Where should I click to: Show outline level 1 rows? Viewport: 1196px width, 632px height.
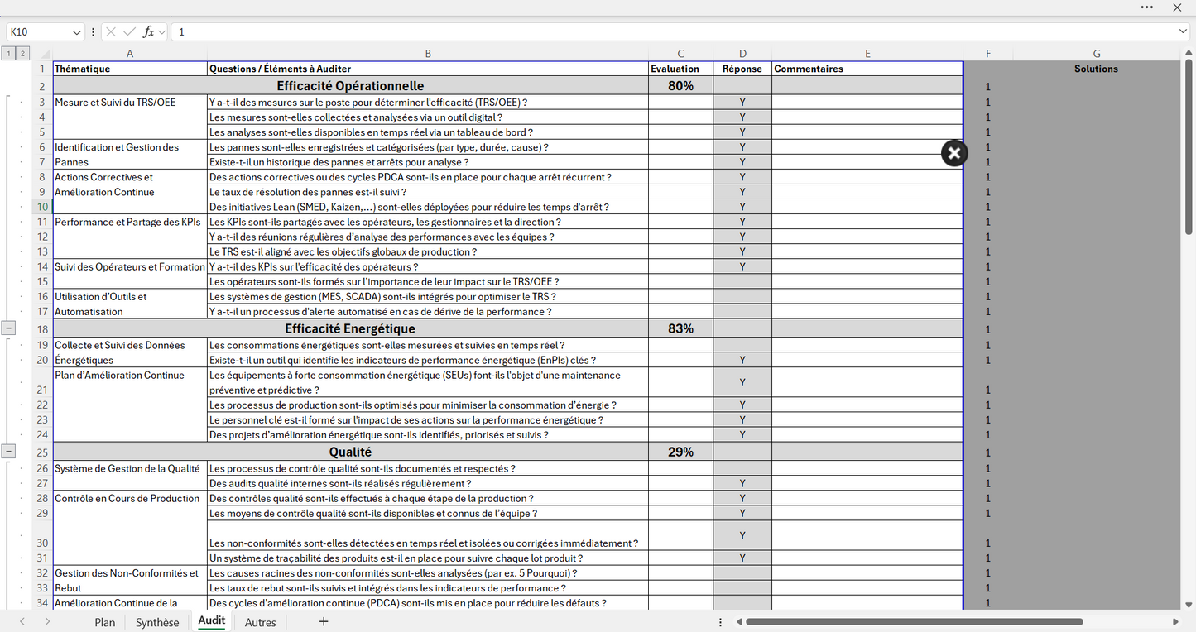pos(8,54)
